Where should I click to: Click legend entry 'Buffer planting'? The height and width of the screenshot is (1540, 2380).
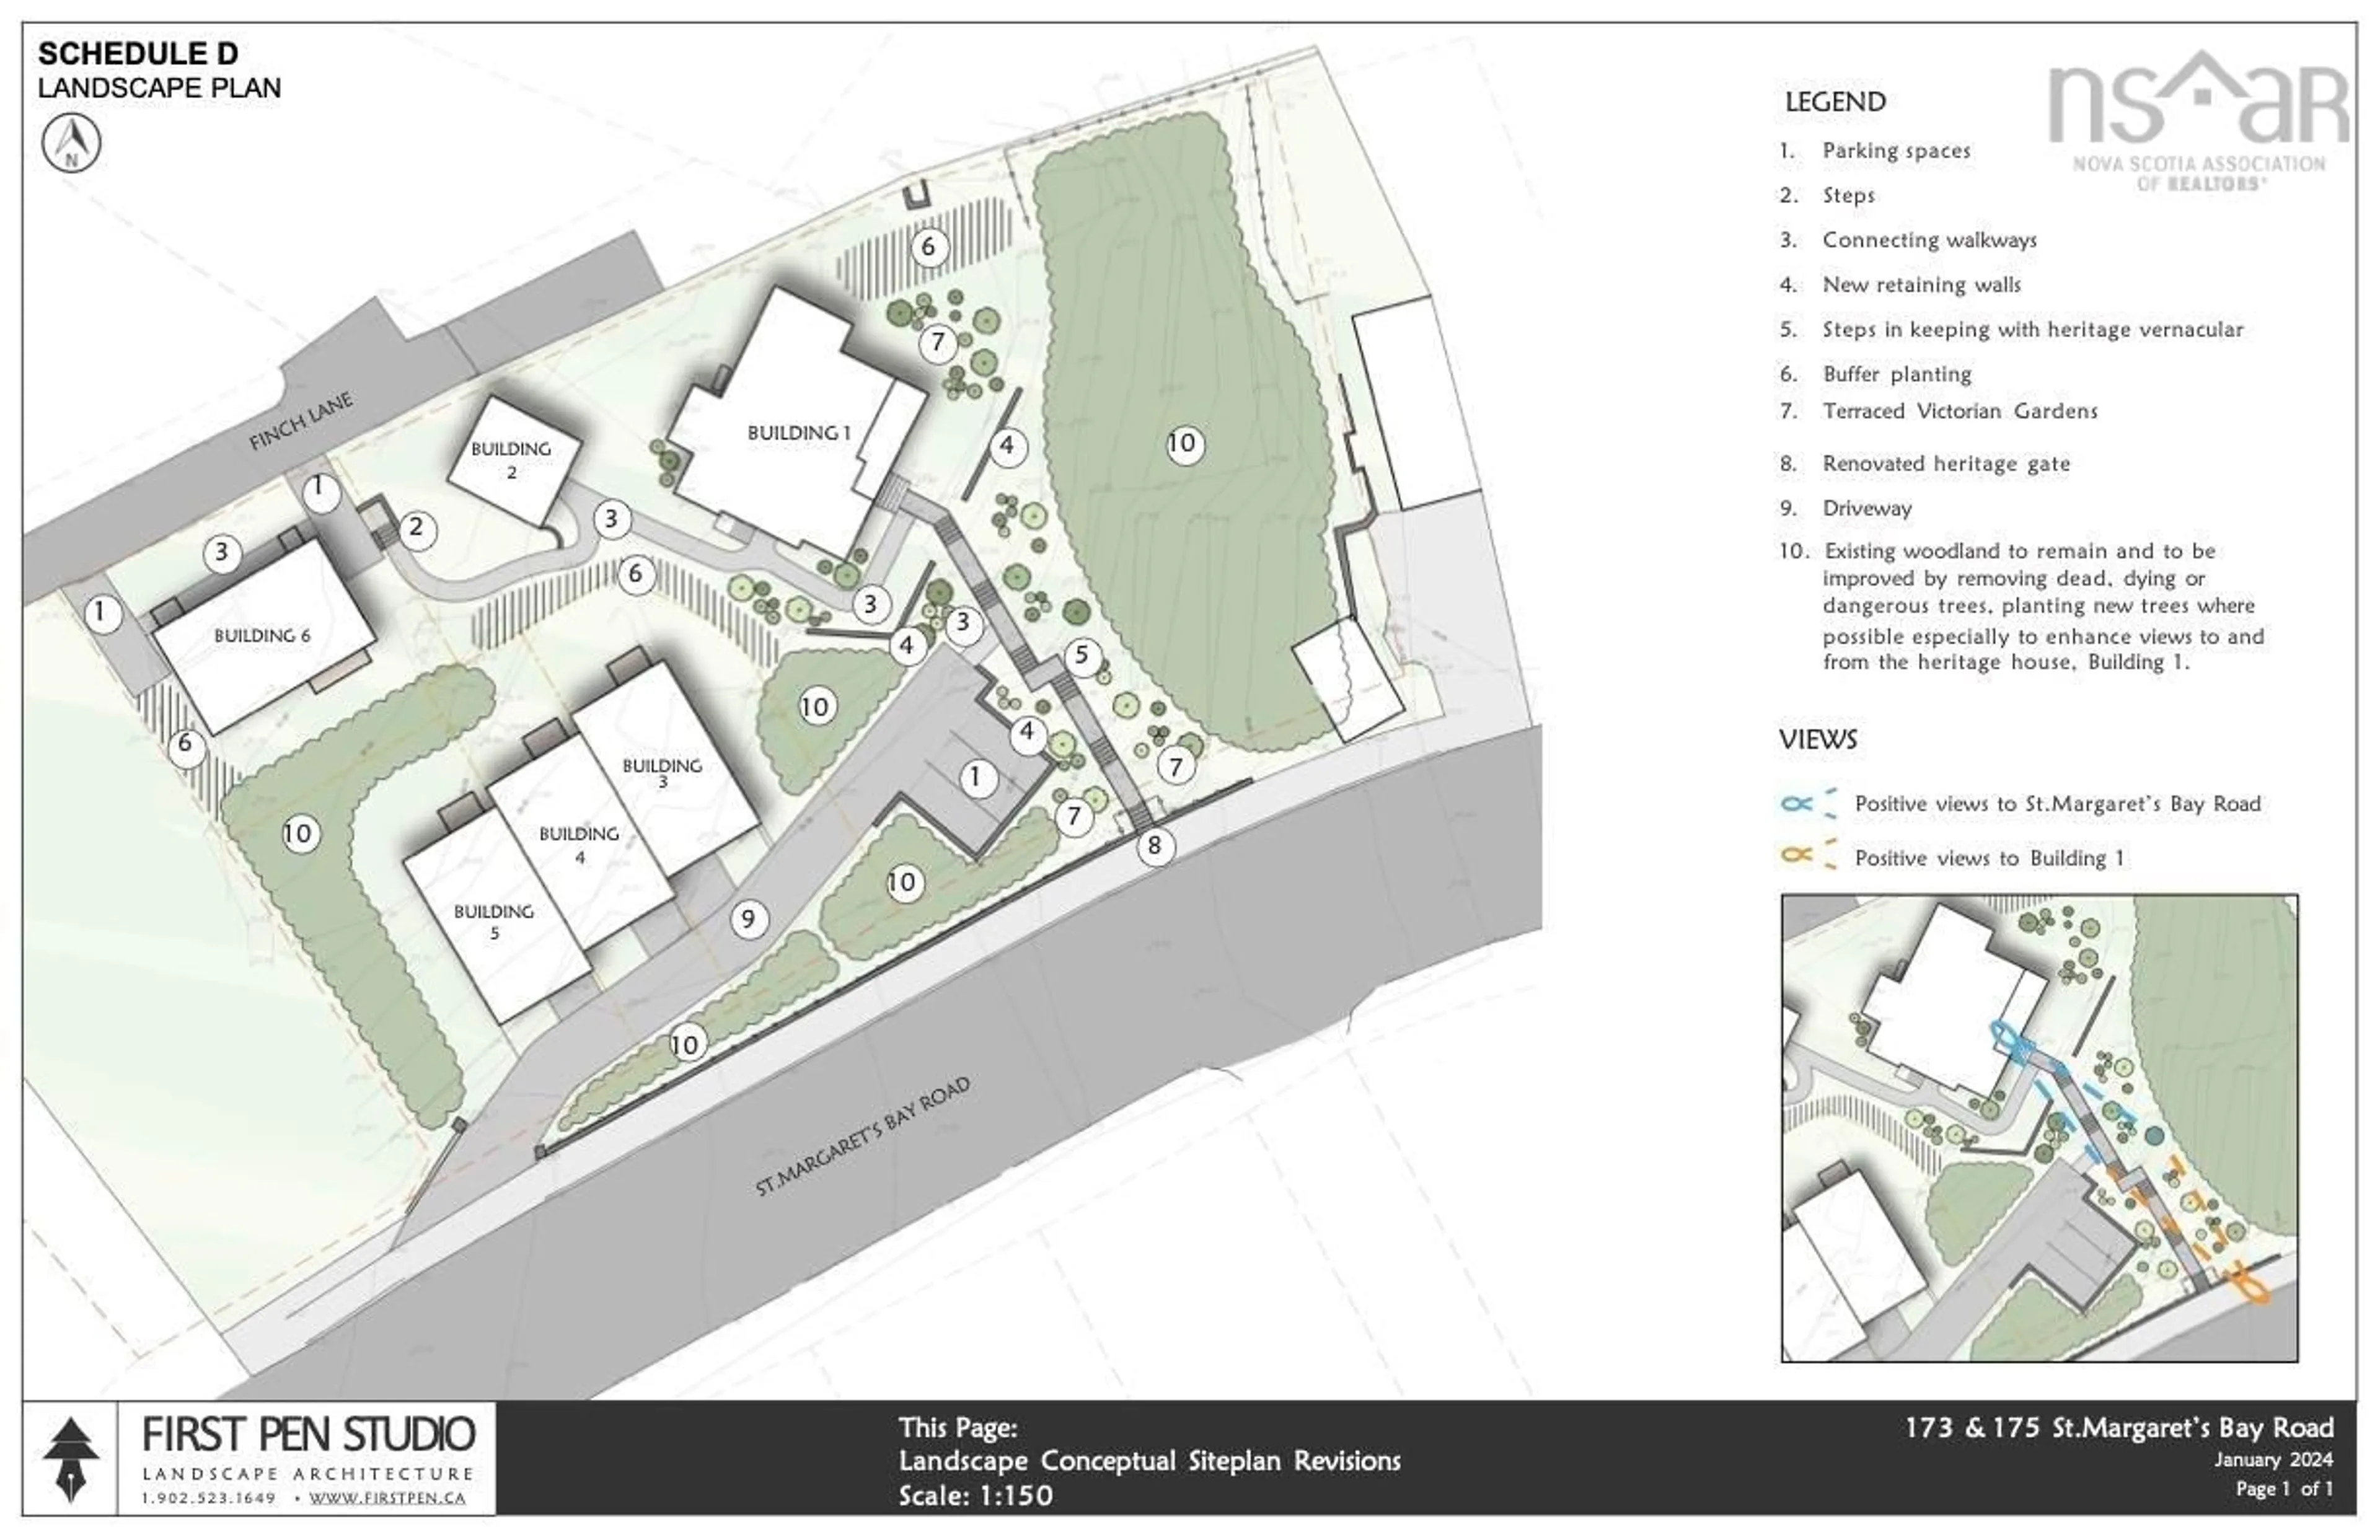pos(1897,374)
